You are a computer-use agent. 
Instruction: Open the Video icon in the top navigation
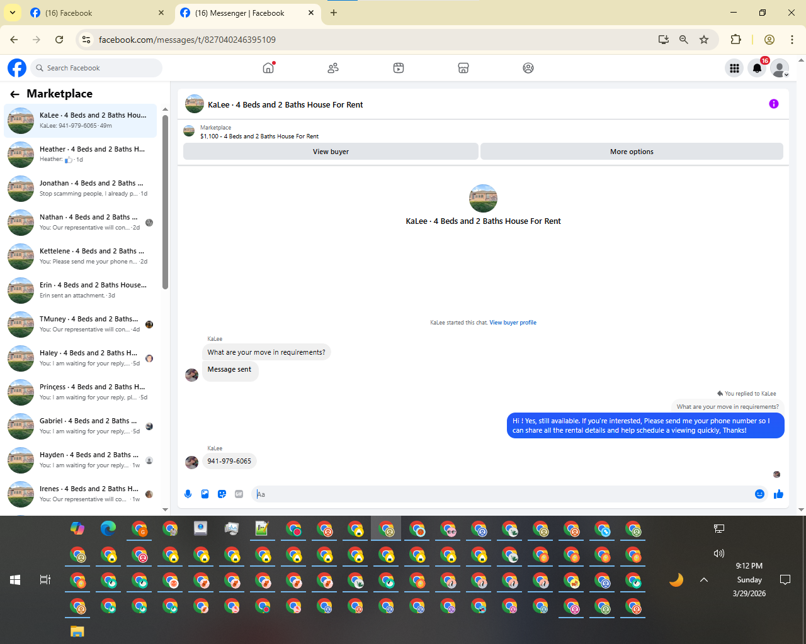tap(399, 68)
